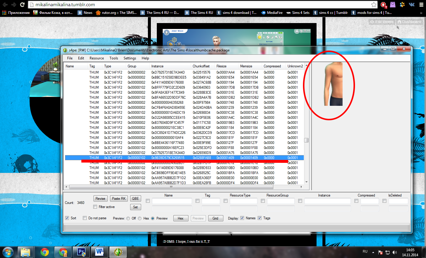
Task: Click the bookmark star icon in address bar
Action: click(374, 4)
